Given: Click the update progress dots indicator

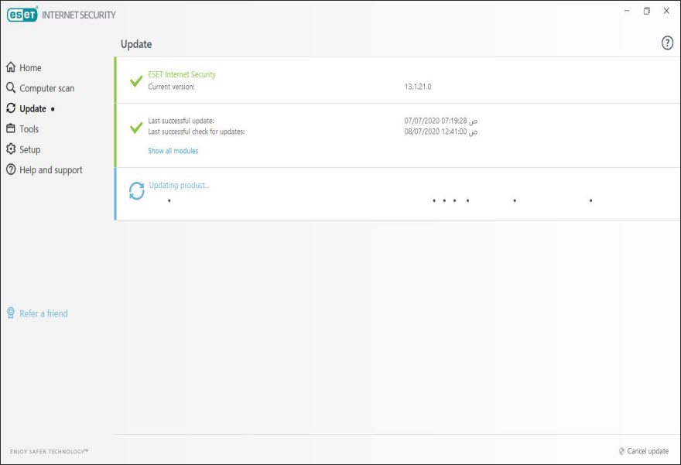Looking at the screenshot, I should 380,200.
